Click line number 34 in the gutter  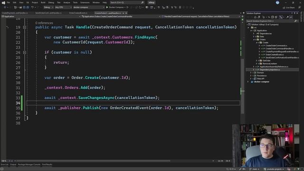[x=18, y=103]
